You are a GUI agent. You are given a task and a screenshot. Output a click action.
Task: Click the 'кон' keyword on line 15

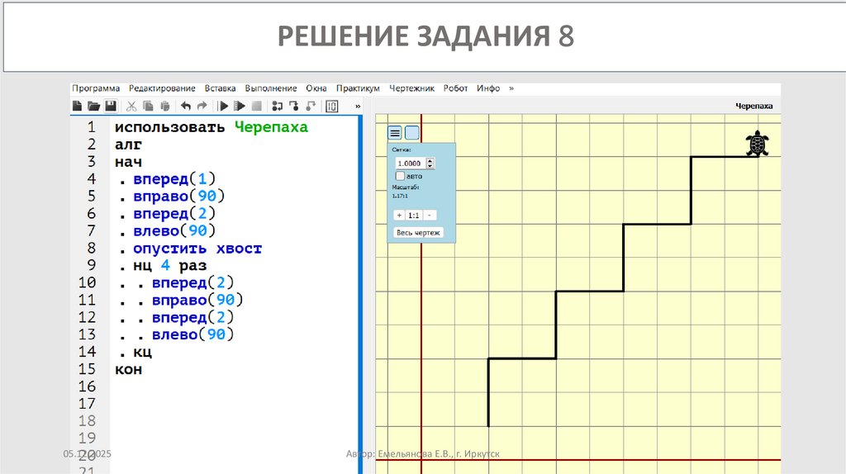tap(128, 369)
